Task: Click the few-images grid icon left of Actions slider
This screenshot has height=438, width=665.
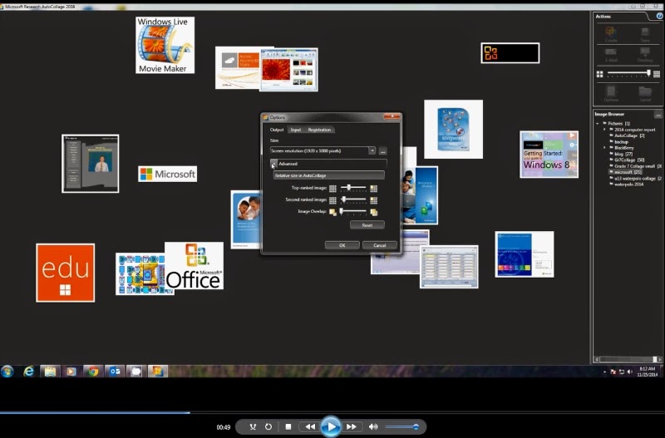Action: click(x=599, y=74)
